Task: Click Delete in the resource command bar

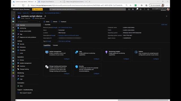Action: click(x=46, y=22)
